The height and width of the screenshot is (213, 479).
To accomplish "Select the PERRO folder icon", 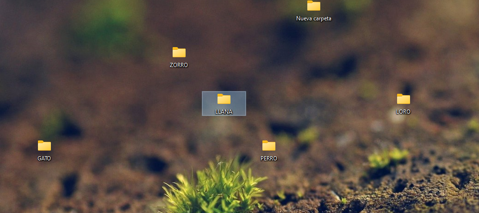I will (269, 146).
